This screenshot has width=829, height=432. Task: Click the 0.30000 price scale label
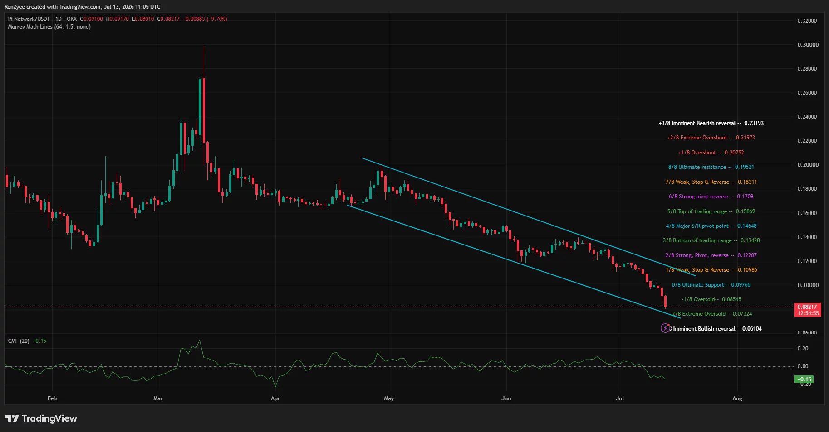[x=808, y=45]
